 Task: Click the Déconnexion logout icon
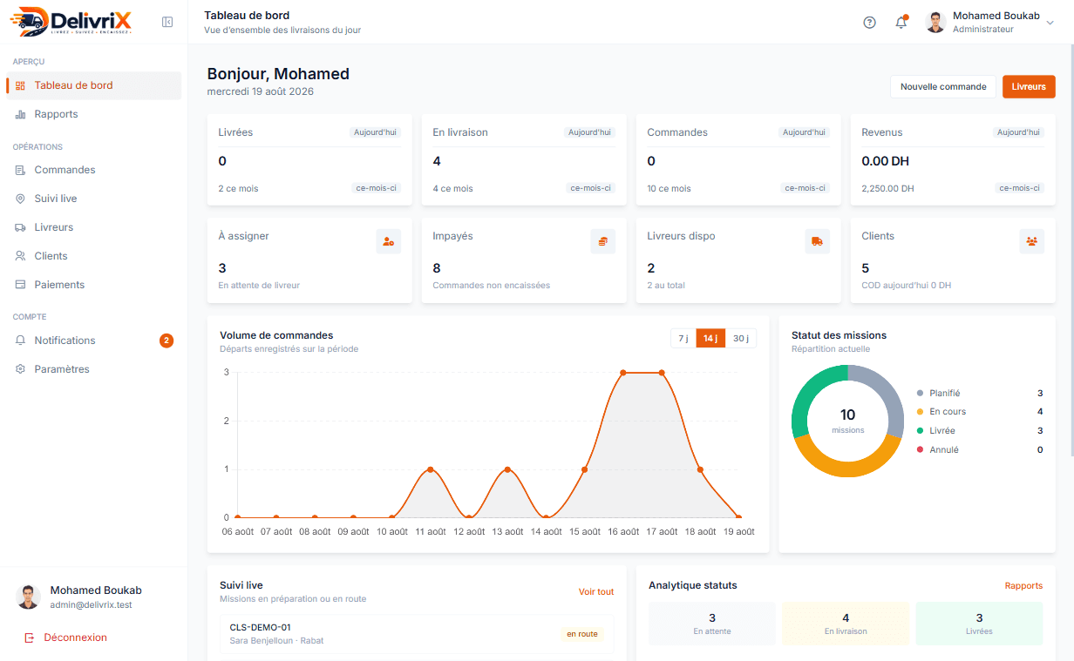(x=30, y=637)
